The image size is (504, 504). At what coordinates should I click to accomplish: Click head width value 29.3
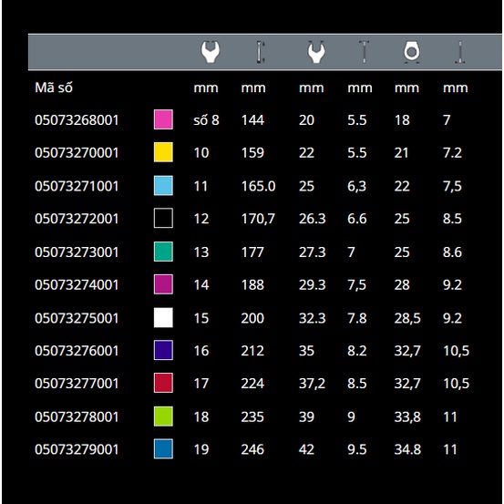312,284
